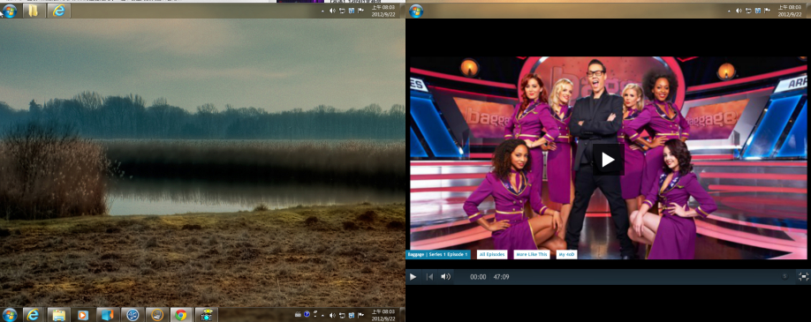Show hidden tray icons in bottom taskbar

click(323, 315)
